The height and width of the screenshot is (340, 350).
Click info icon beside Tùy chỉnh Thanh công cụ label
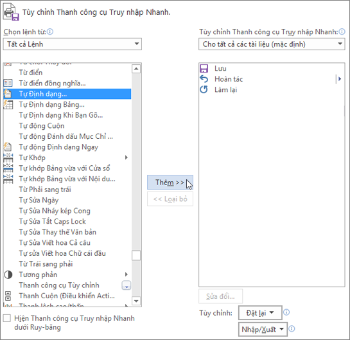(342, 31)
